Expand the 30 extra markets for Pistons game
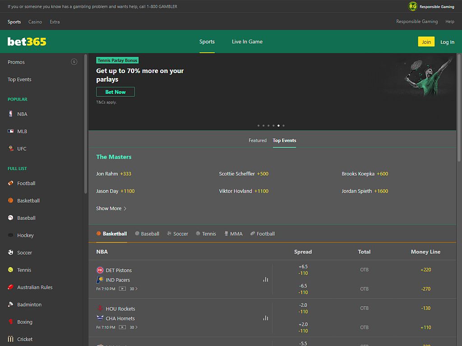Image resolution: width=462 pixels, height=346 pixels. pyautogui.click(x=131, y=288)
